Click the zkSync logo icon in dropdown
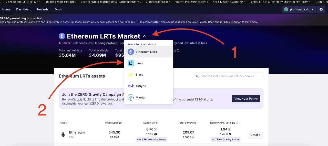The image size is (328, 146). [x=131, y=86]
